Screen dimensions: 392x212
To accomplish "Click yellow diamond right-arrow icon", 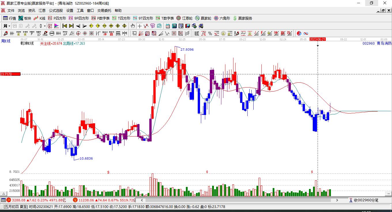I will (98, 26).
